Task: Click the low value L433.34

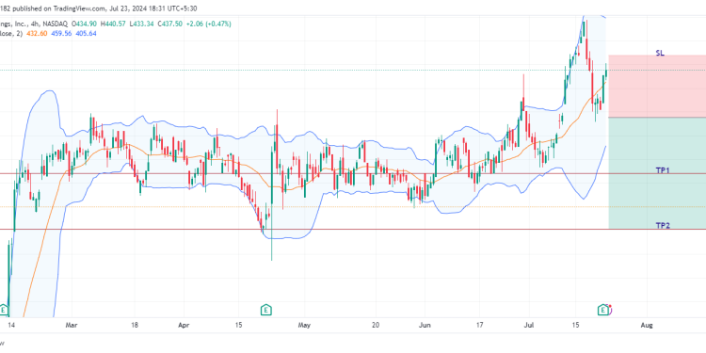Action: tap(141, 24)
